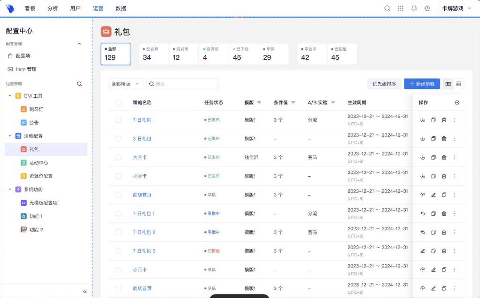This screenshot has width=480, height=298.
Task: Select the 草稿 29 status tab
Action: point(274,54)
